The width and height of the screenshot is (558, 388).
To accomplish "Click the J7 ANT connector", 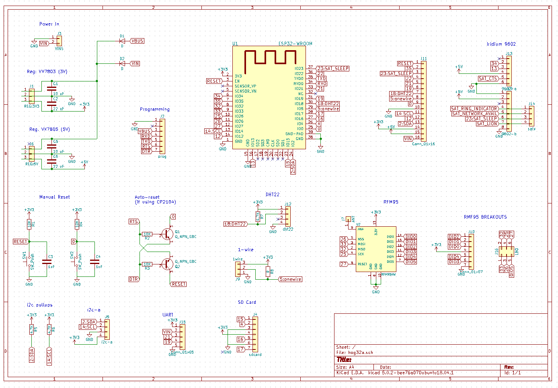I will click(x=348, y=219).
